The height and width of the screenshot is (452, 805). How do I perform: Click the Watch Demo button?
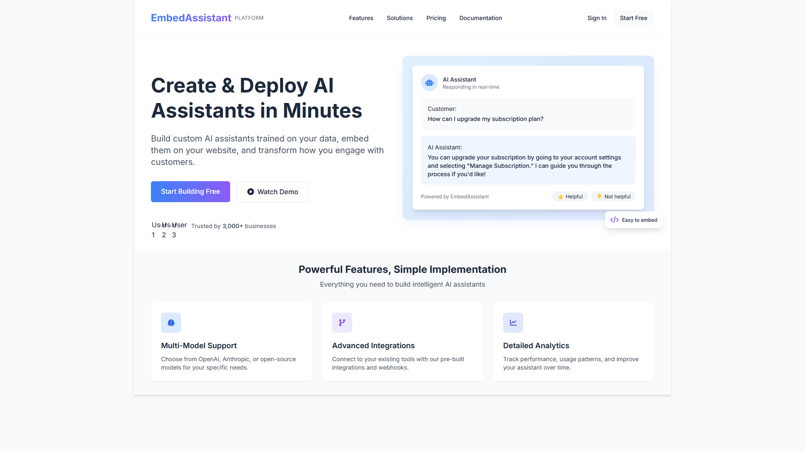click(273, 192)
